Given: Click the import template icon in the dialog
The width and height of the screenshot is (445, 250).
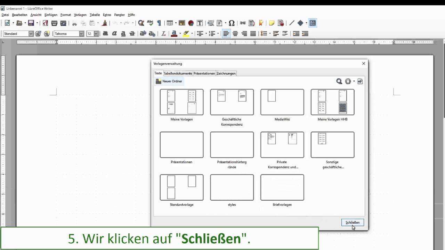Looking at the screenshot, I should point(360,81).
